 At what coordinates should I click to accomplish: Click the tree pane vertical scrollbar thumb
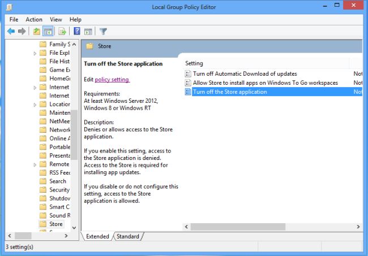(74, 134)
